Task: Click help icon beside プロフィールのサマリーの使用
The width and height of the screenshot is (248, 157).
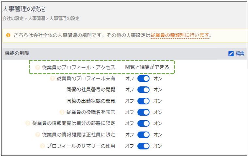Action: 42,146
